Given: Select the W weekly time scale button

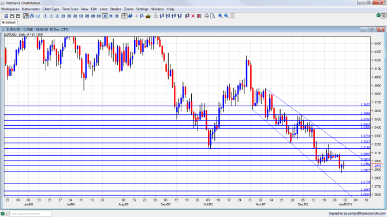Looking at the screenshot, I should tap(111, 16).
